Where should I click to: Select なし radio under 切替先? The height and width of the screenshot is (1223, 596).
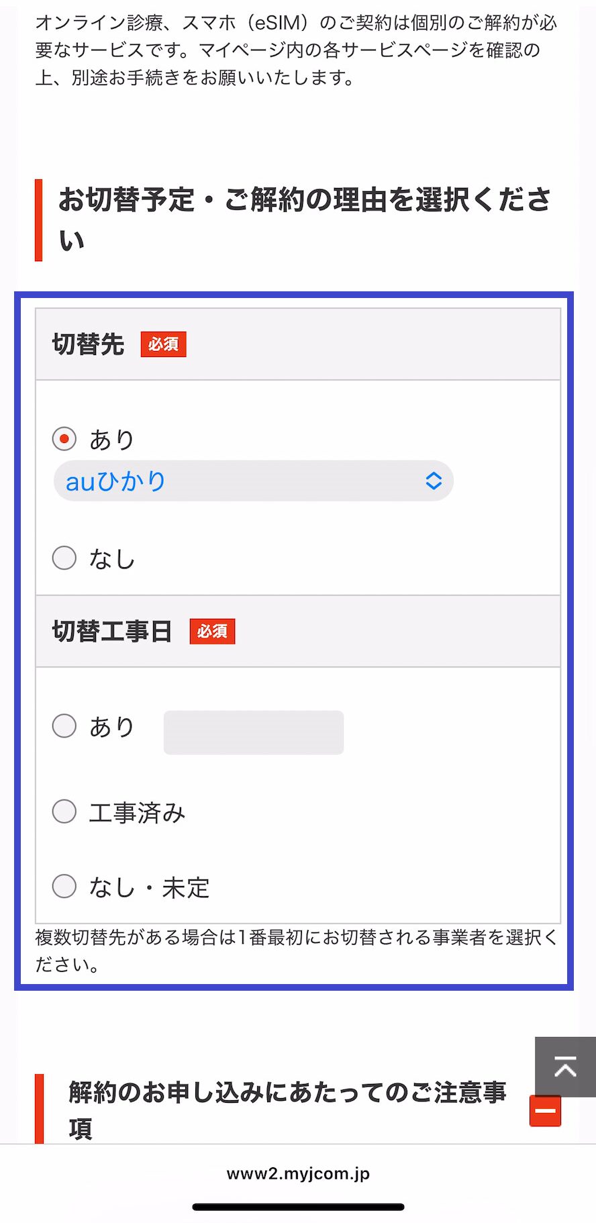[x=64, y=558]
